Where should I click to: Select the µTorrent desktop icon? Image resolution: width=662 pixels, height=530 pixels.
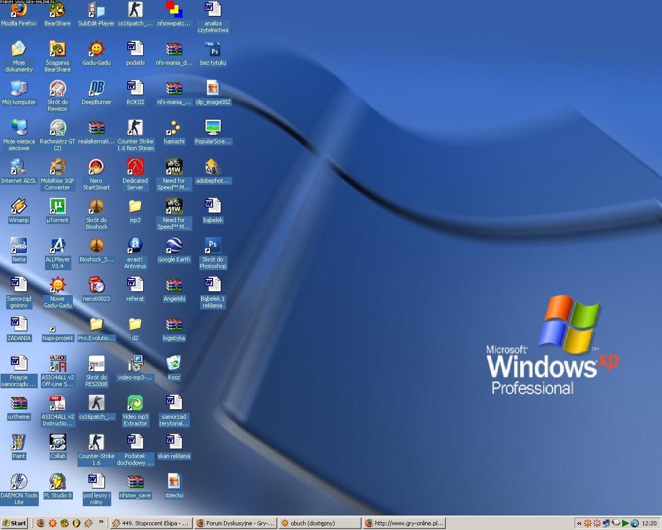coord(57,211)
